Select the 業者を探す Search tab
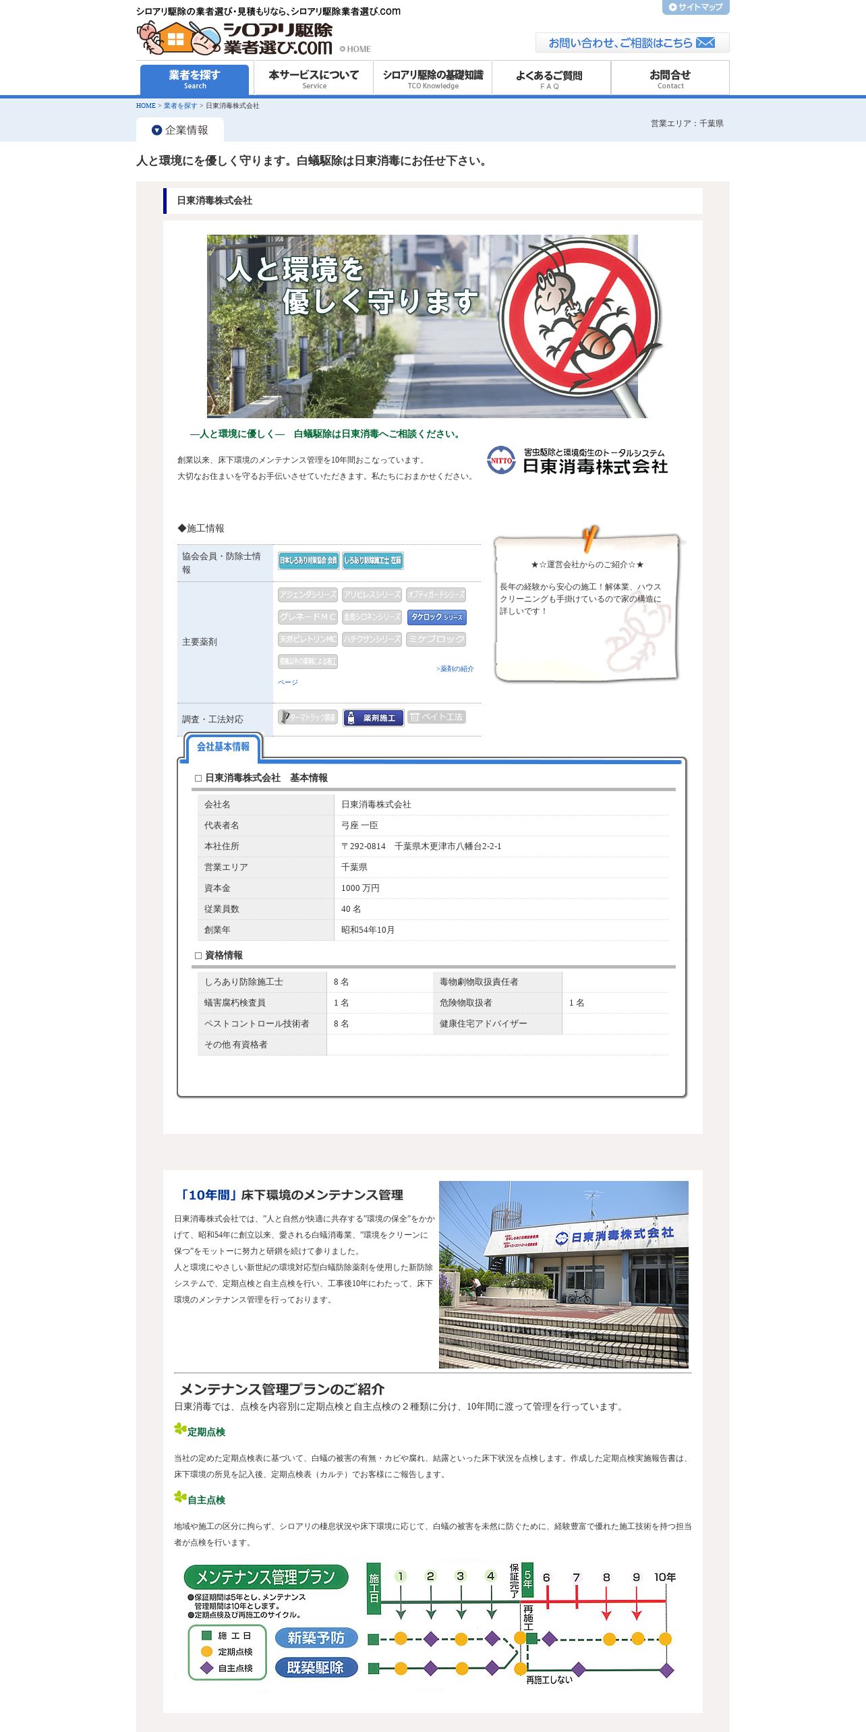The height and width of the screenshot is (1732, 866). coord(195,79)
